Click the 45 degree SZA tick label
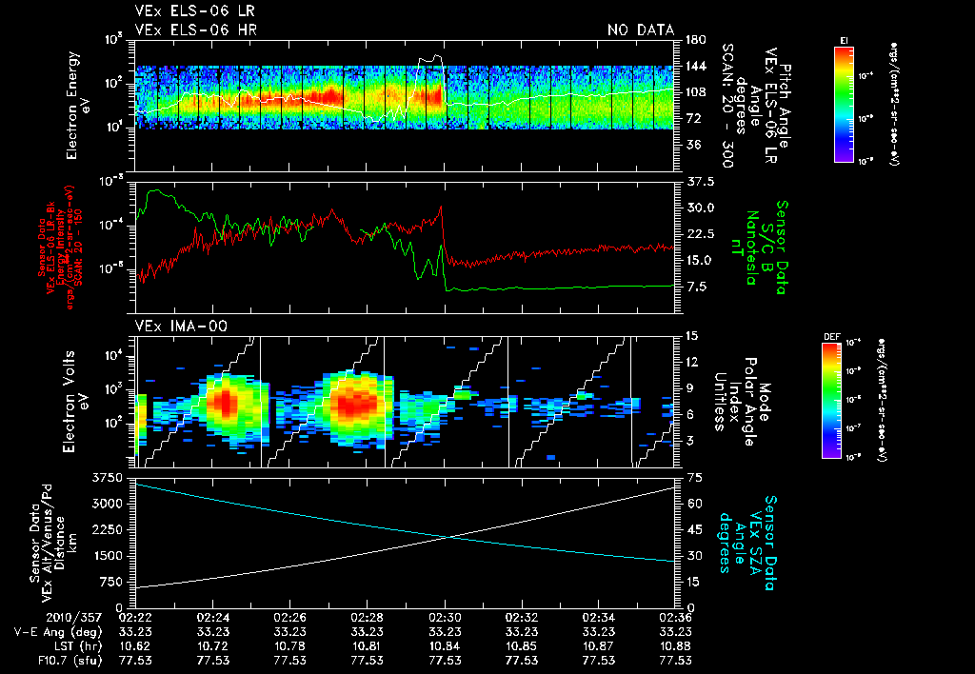Viewport: 975px width, 674px height. click(x=693, y=529)
